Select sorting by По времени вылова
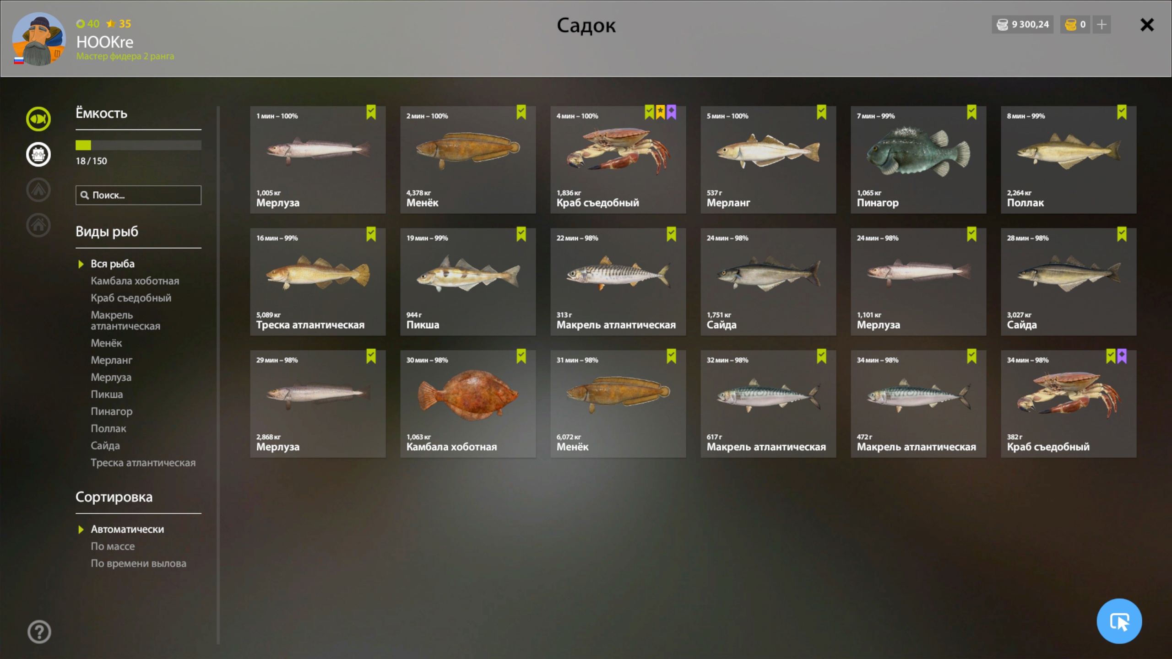This screenshot has width=1172, height=659. click(x=138, y=563)
